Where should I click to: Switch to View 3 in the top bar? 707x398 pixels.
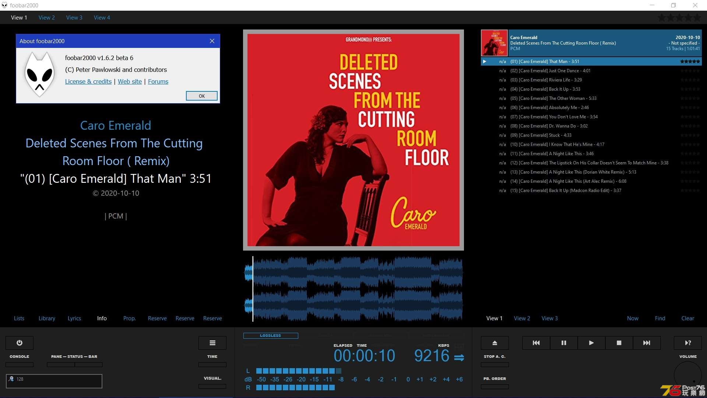[74, 17]
